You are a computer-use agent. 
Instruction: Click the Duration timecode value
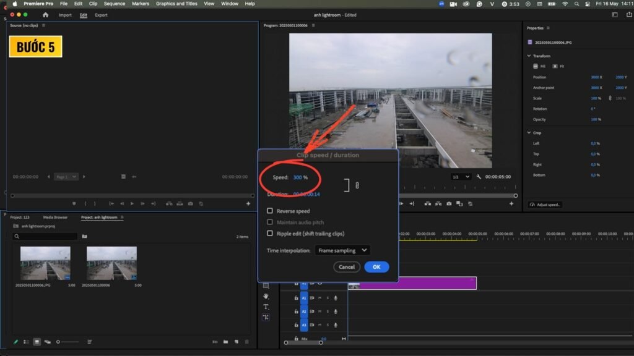pyautogui.click(x=306, y=194)
